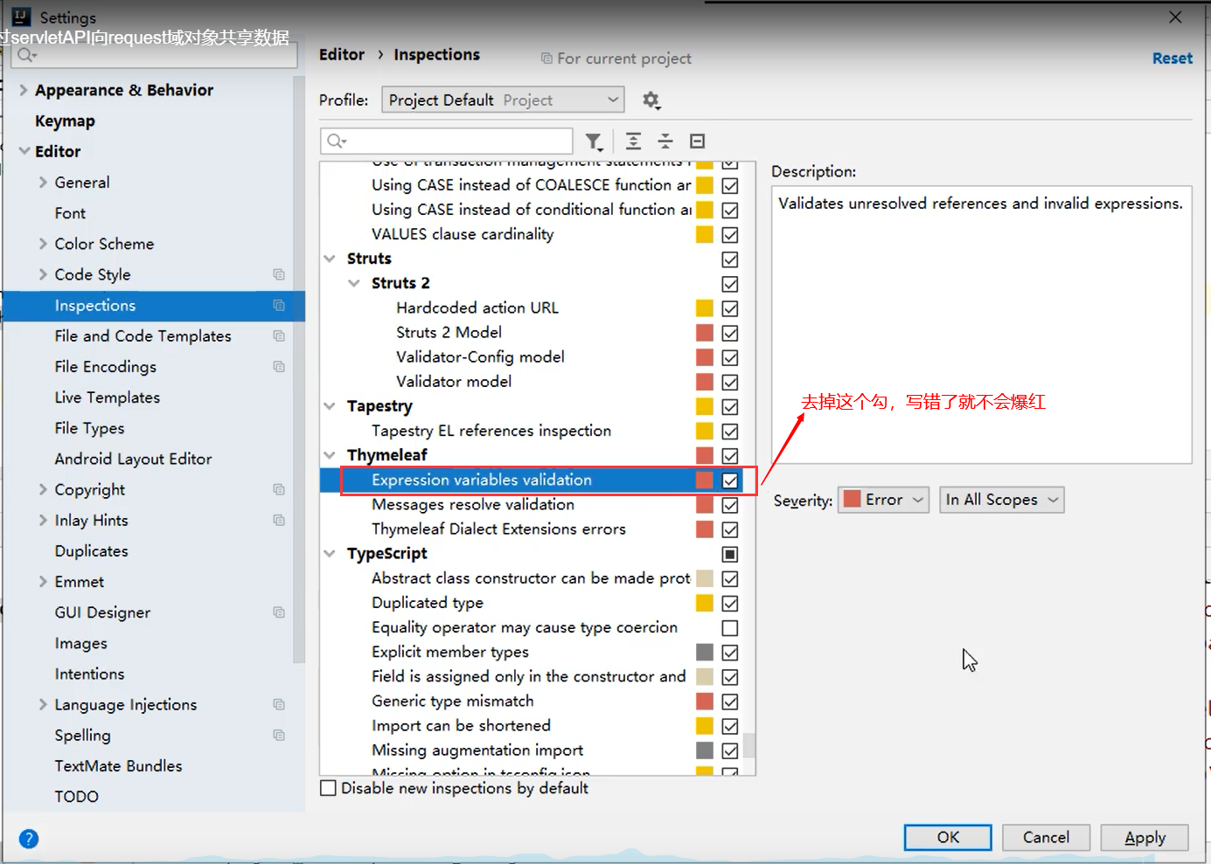Image resolution: width=1211 pixels, height=864 pixels.
Task: Uncheck Hardcoded action URL checkbox
Action: (x=730, y=308)
